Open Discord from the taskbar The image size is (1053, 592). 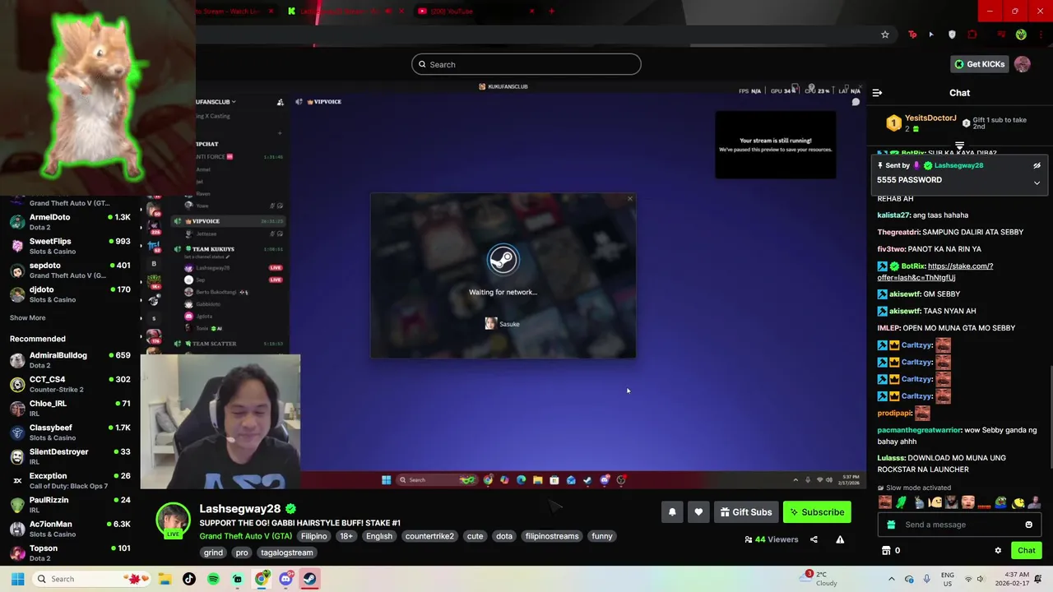pyautogui.click(x=285, y=579)
